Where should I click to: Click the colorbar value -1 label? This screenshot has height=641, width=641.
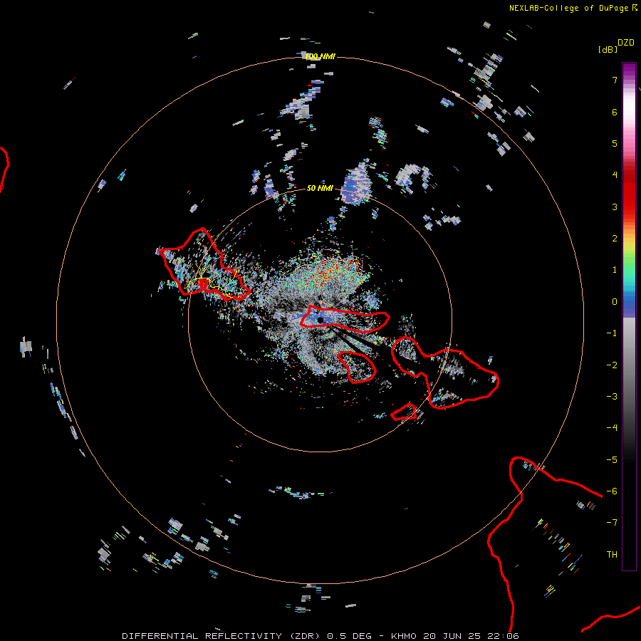(612, 333)
